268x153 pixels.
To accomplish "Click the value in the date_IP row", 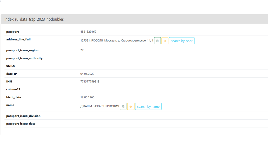I will (87, 74).
